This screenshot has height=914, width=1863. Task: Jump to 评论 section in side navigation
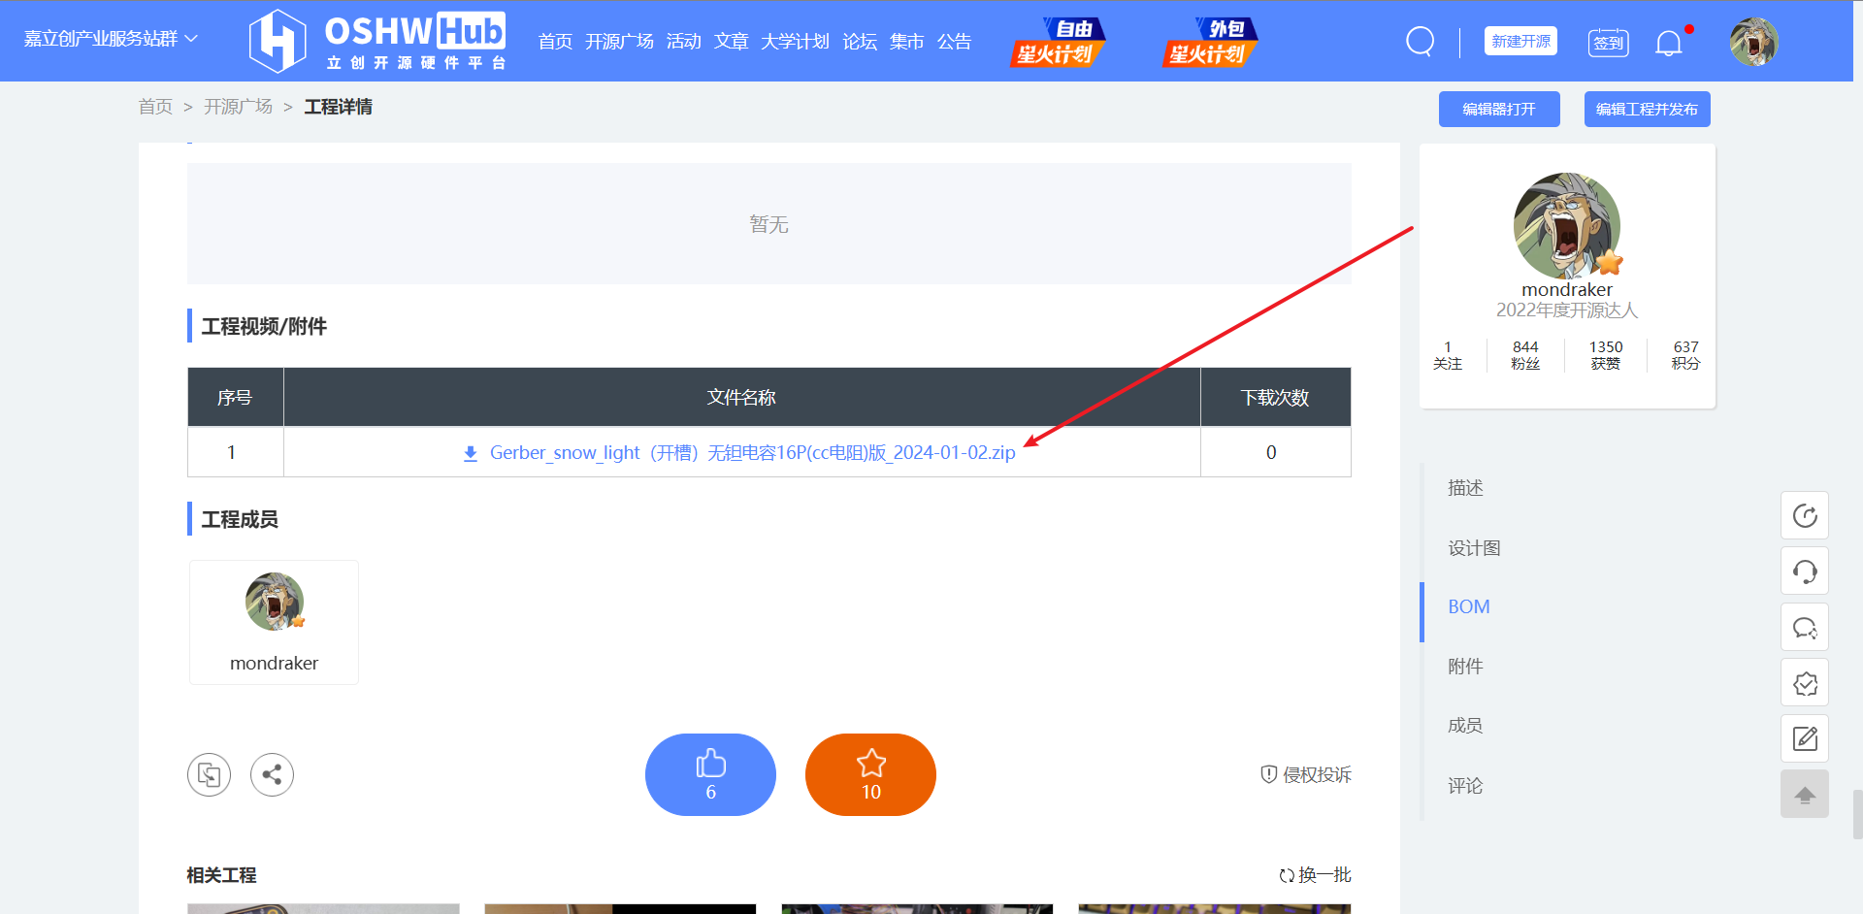(1465, 786)
